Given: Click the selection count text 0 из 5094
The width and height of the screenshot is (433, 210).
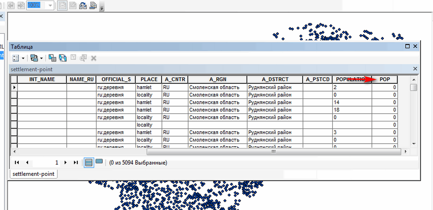Looking at the screenshot, I should pyautogui.click(x=138, y=163).
